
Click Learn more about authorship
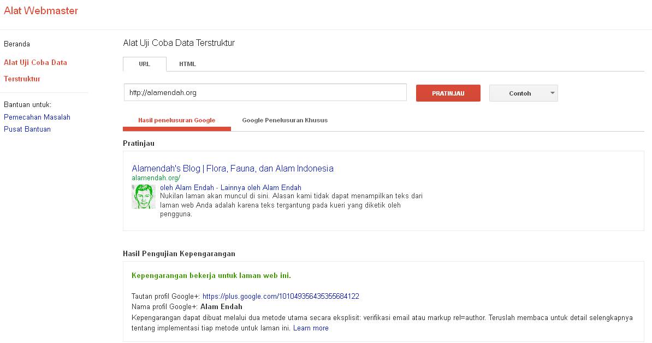coord(311,328)
